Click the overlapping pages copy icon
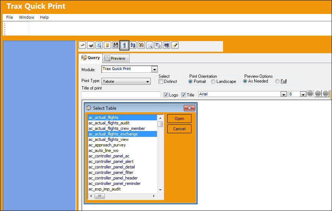Image resolution: width=332 pixels, height=211 pixels. tap(158, 45)
